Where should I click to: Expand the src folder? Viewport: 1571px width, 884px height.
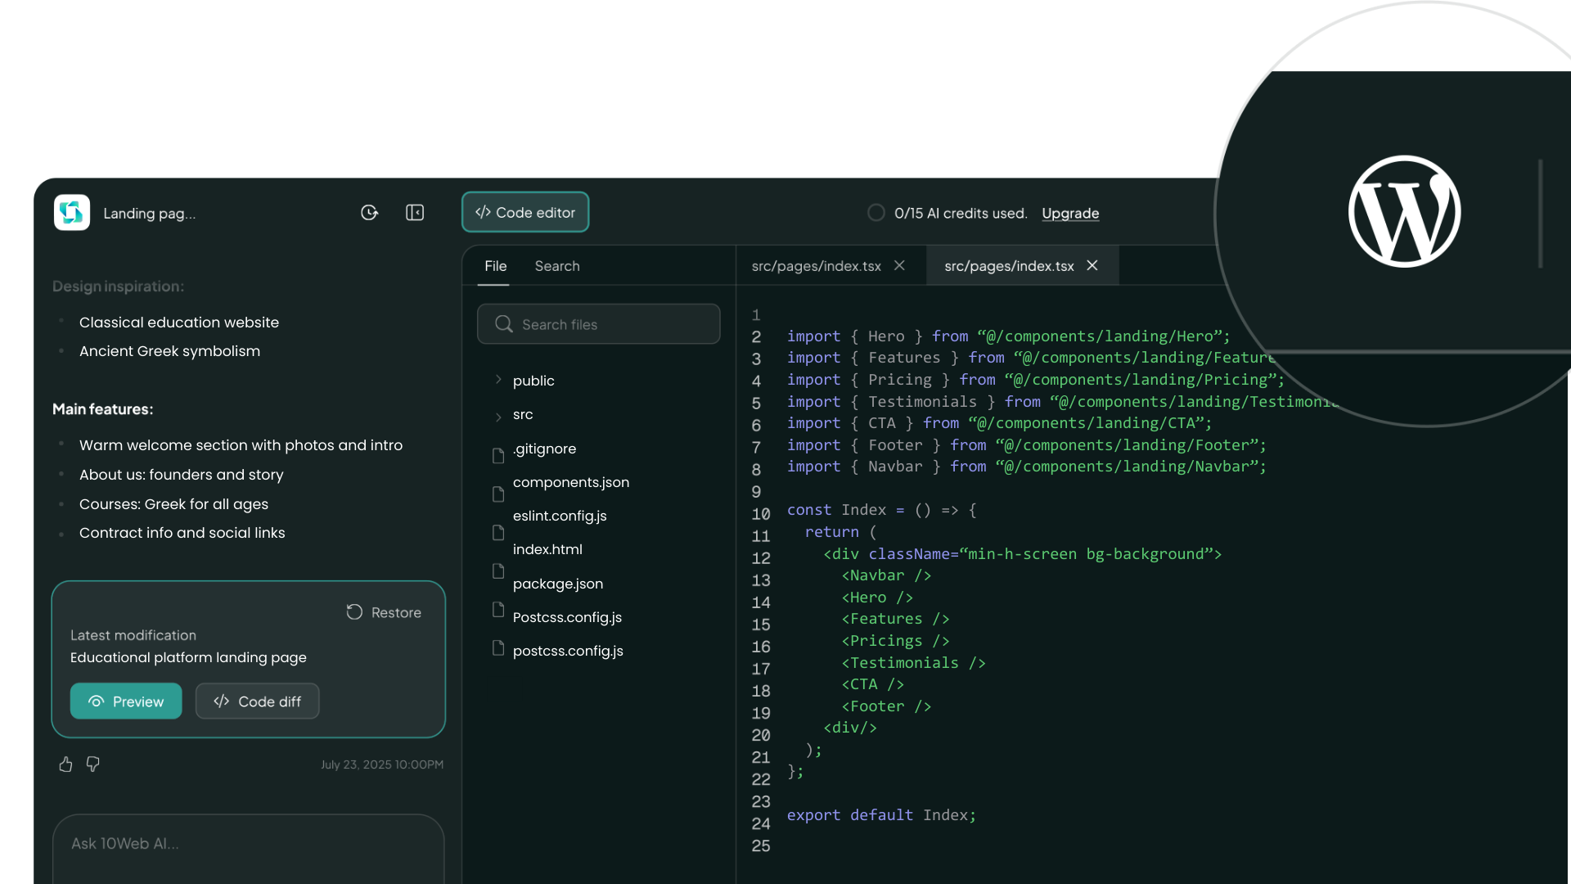point(498,417)
